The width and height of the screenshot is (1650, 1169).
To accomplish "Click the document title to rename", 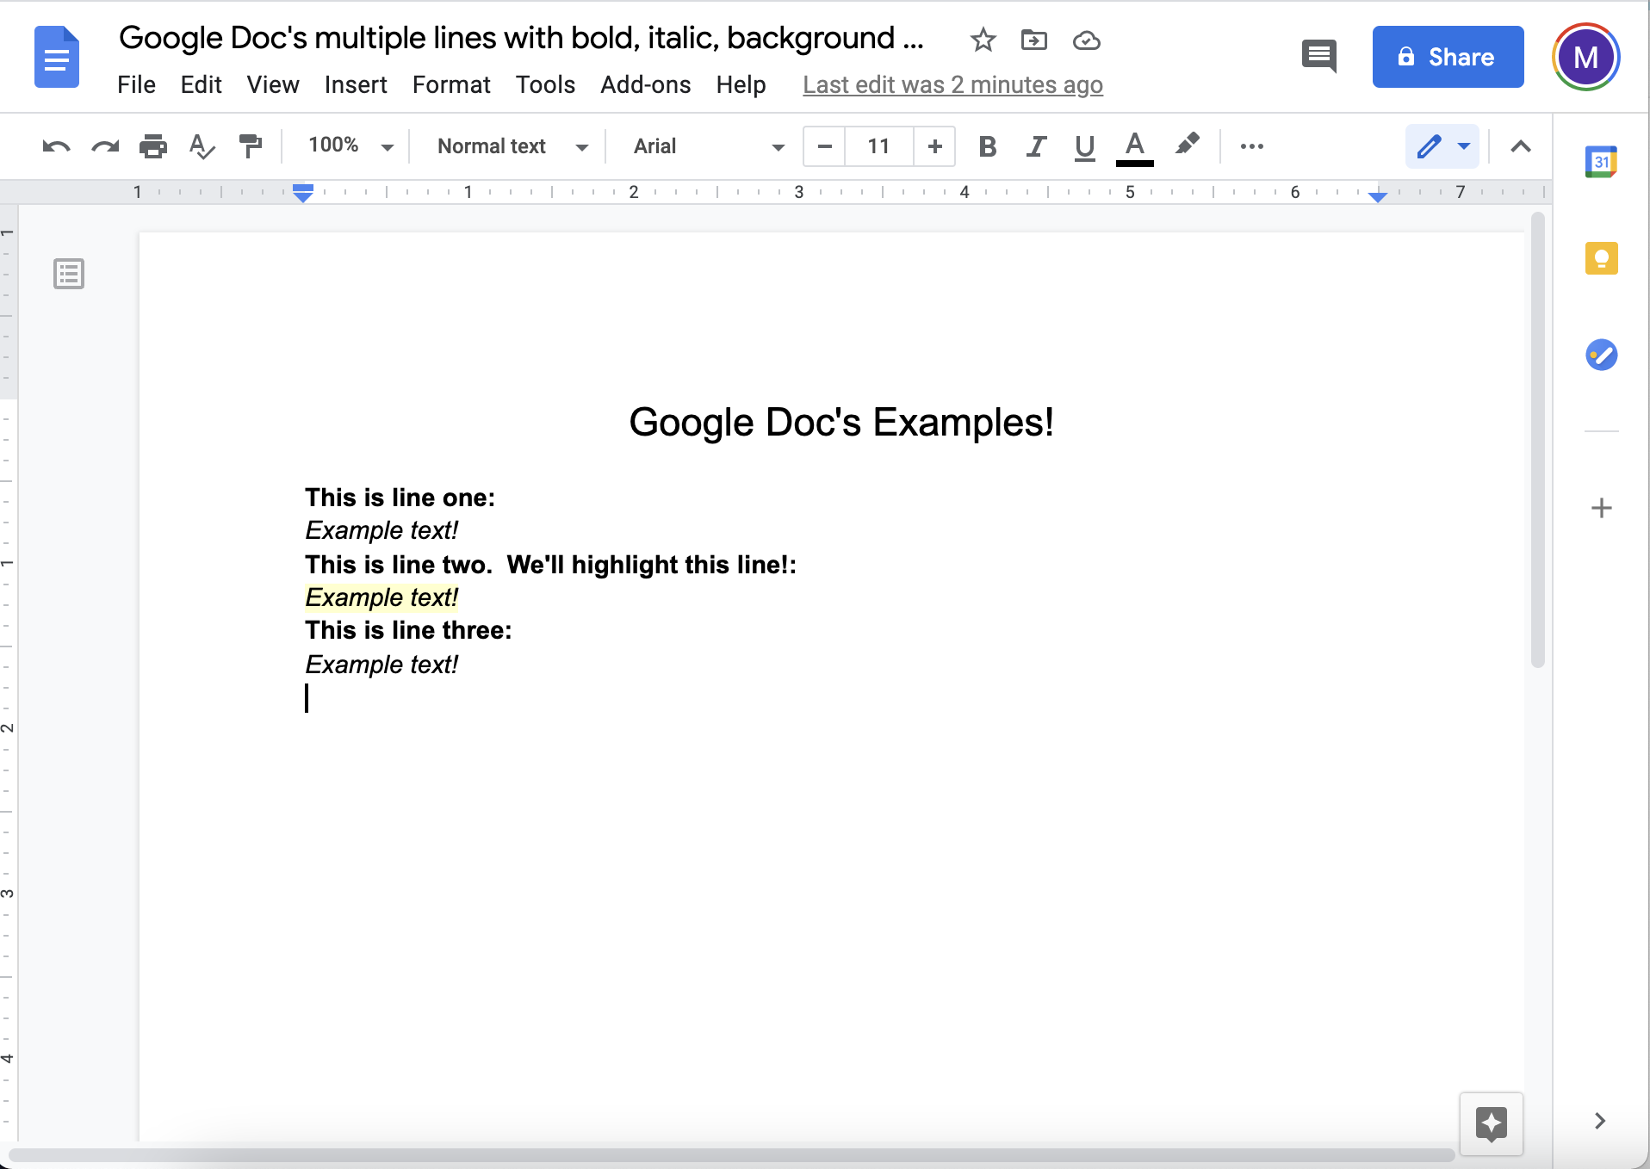I will pos(522,38).
